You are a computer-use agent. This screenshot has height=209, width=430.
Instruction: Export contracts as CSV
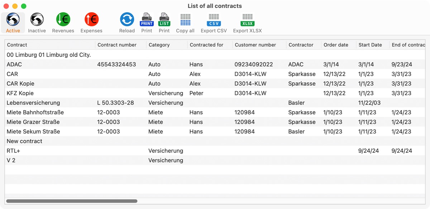point(214,20)
